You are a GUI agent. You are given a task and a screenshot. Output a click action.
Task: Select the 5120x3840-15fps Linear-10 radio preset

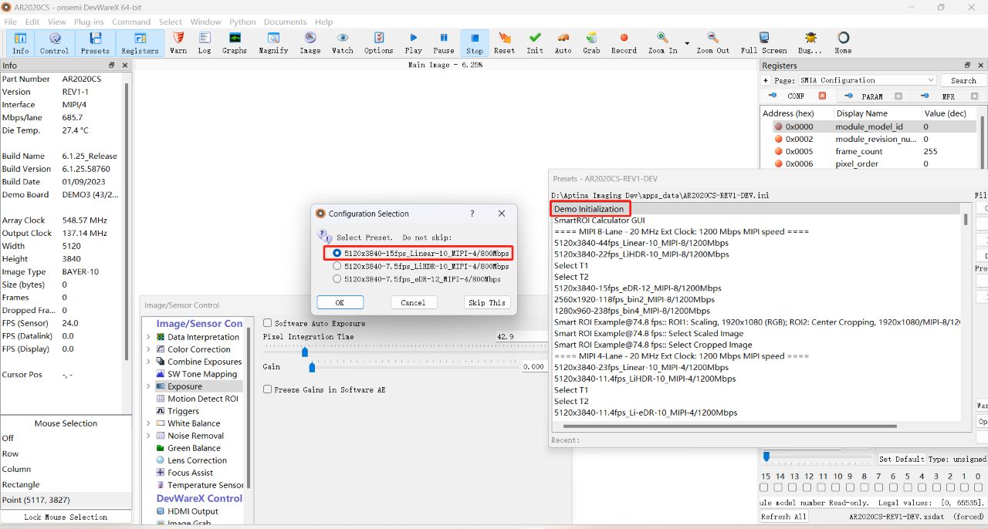pos(337,253)
